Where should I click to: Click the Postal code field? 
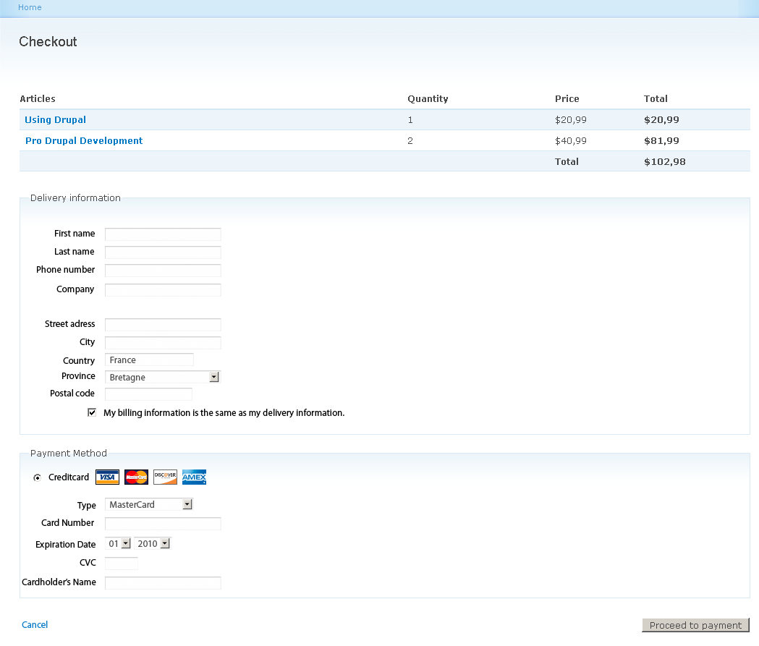[x=148, y=394]
